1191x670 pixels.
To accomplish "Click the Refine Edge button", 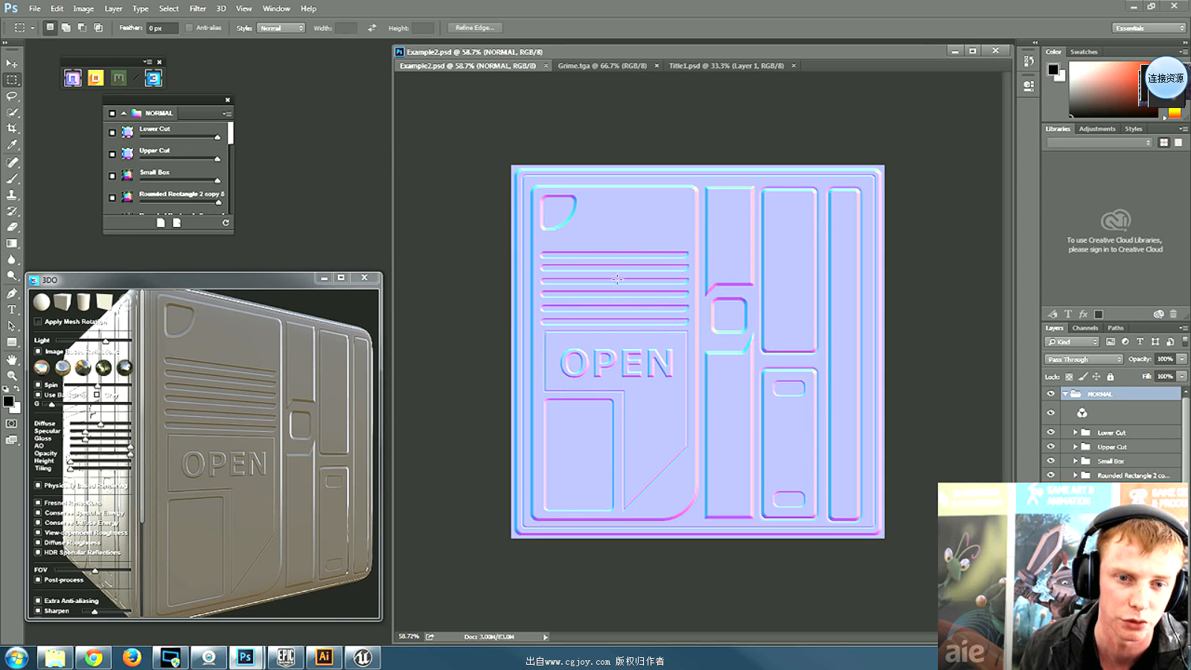I will coord(475,28).
